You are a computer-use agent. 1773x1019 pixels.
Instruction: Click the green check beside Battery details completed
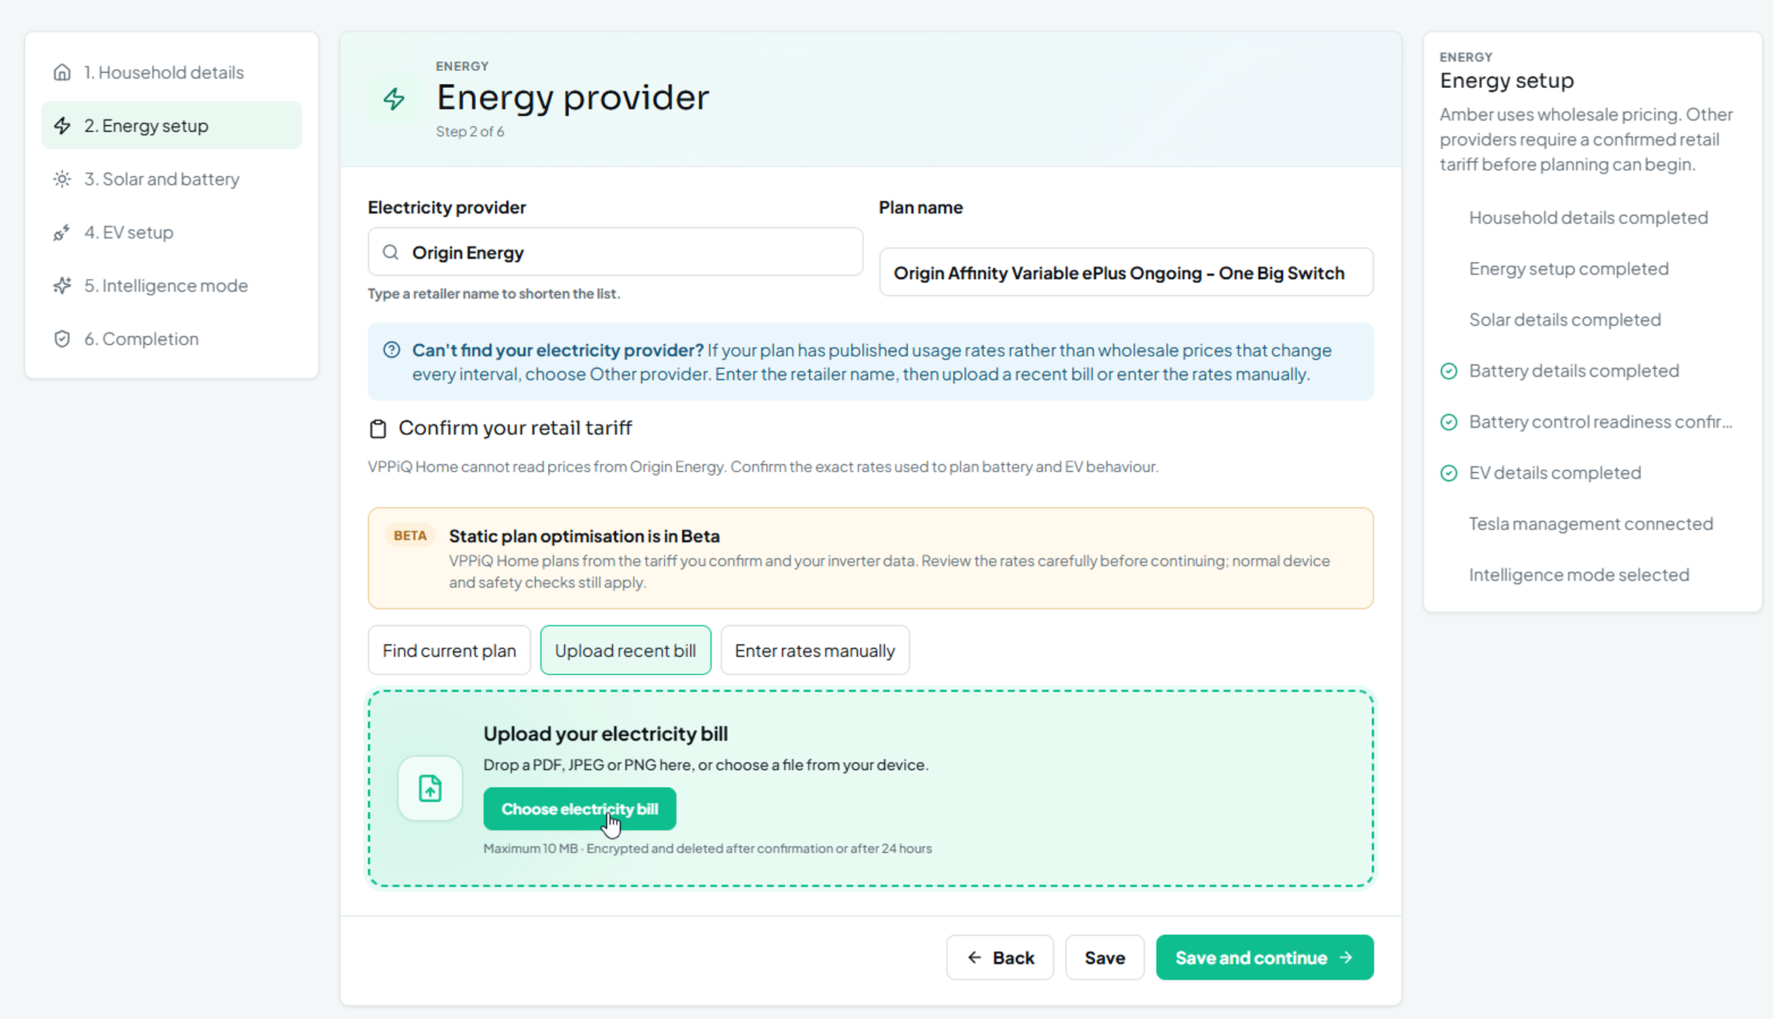[x=1449, y=371]
